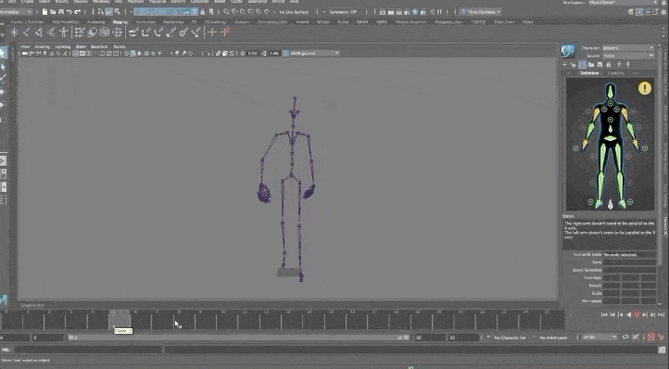Click the Select camera icon in panel toolbar
The image size is (669, 369).
[25, 54]
